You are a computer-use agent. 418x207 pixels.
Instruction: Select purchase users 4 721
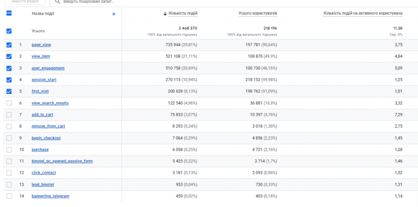point(257,149)
